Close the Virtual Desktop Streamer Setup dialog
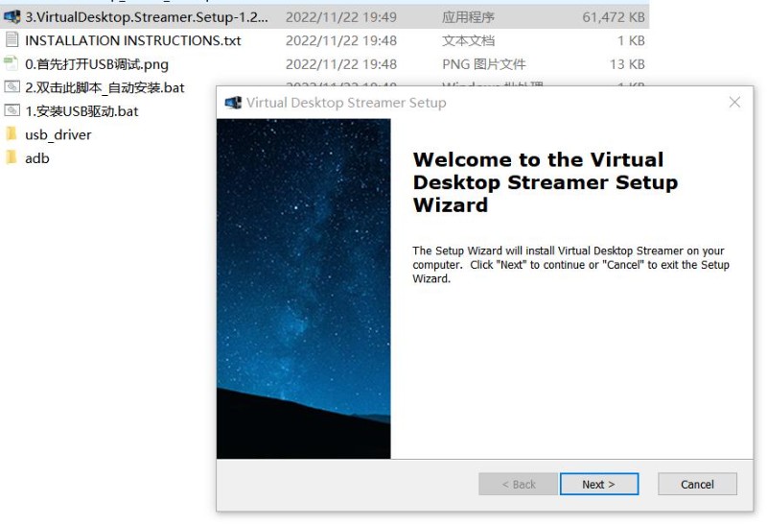The height and width of the screenshot is (525, 767). point(734,102)
